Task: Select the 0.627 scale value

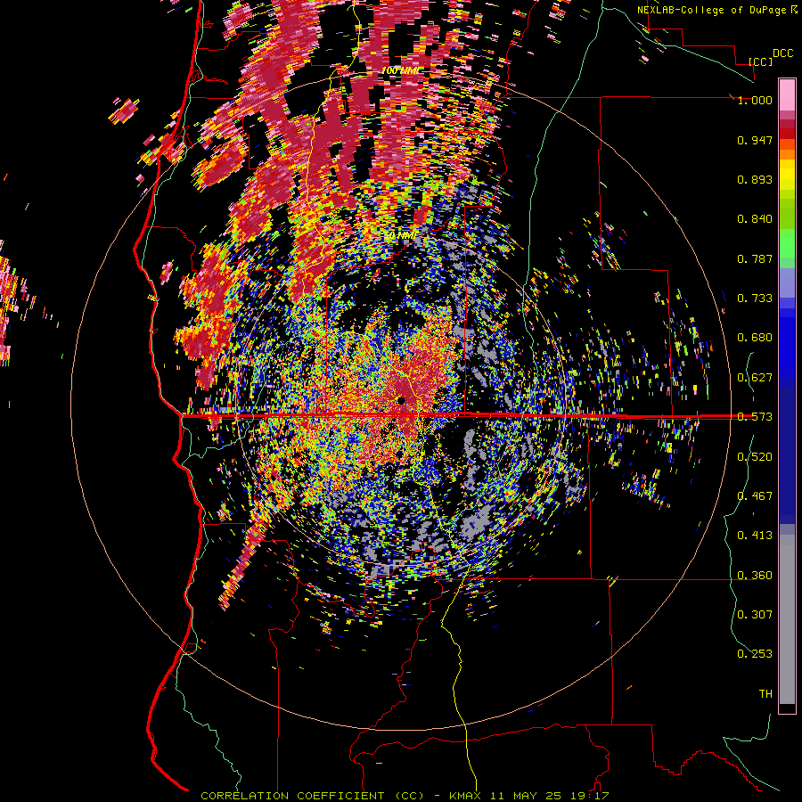Action: click(x=755, y=378)
